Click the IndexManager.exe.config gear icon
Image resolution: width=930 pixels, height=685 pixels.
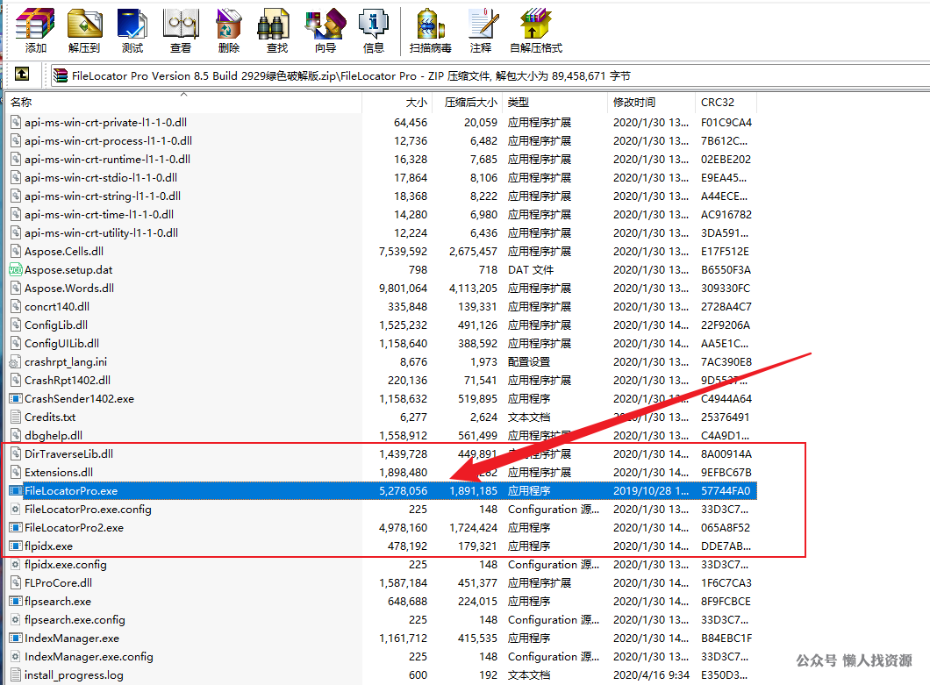coord(16,657)
